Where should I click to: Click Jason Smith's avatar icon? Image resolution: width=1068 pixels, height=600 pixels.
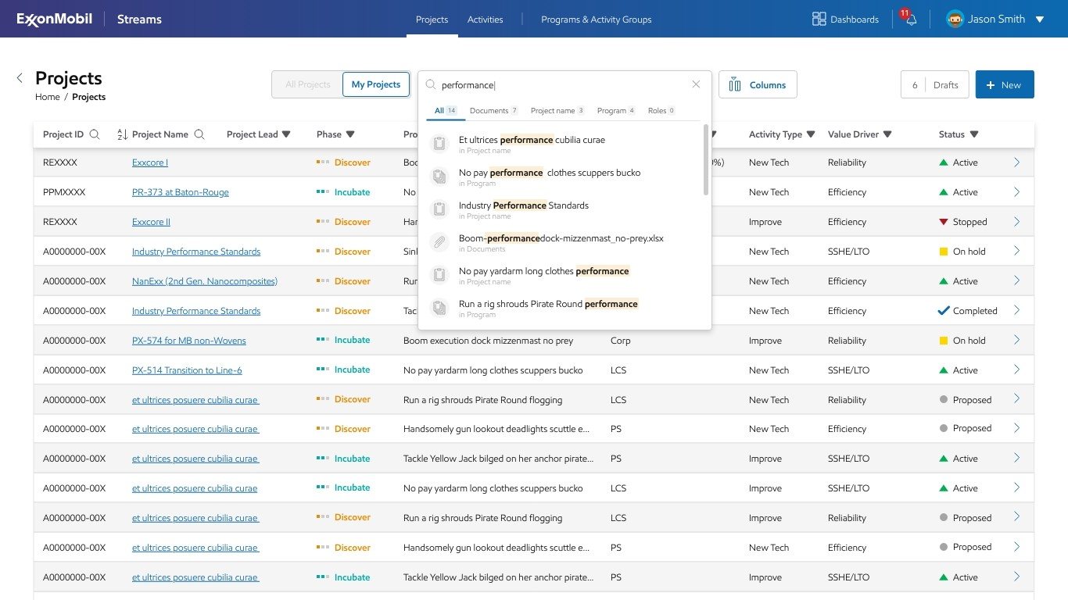[955, 19]
